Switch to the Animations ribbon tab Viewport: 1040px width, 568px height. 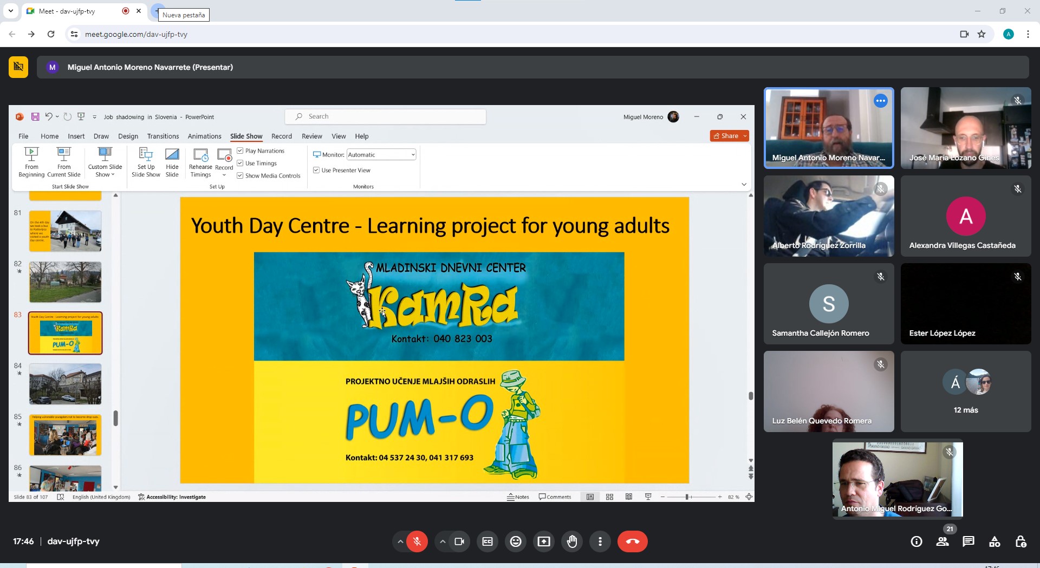(204, 136)
